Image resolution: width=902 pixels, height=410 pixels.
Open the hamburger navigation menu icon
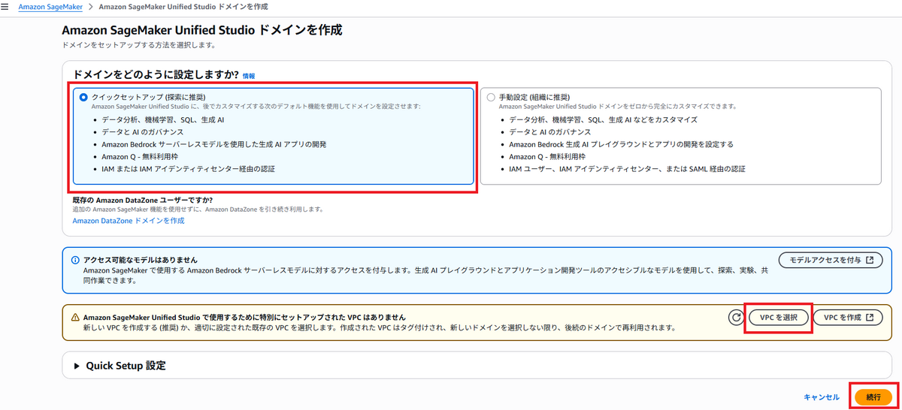click(x=5, y=6)
